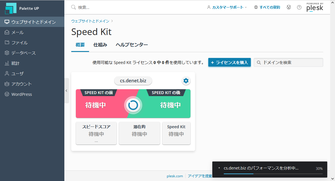
Task: Click ライセンスを購入 button
Action: 230,63
